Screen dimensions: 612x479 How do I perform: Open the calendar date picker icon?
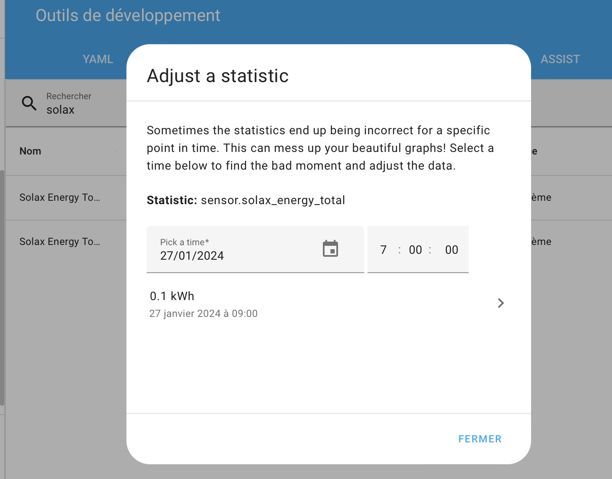click(330, 248)
